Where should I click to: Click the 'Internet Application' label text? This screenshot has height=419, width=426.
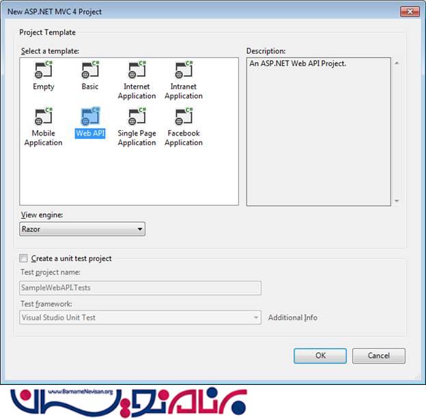(x=137, y=91)
